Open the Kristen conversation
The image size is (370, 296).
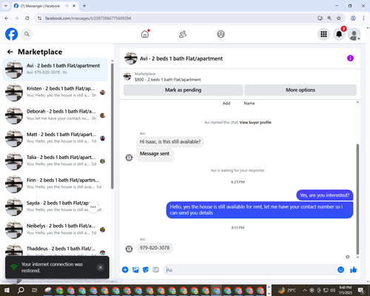[55, 92]
